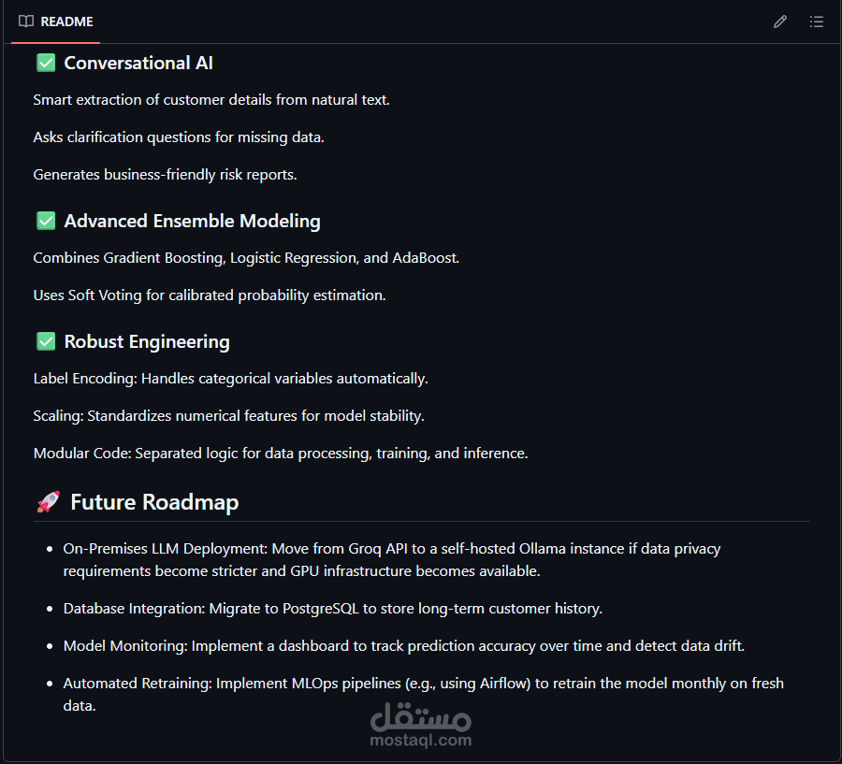Viewport: 842px width, 764px height.
Task: Open the README tab
Action: (66, 22)
